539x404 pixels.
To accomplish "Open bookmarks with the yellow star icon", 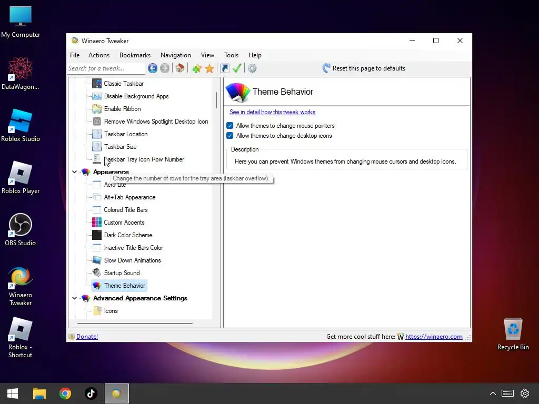I will pyautogui.click(x=209, y=68).
